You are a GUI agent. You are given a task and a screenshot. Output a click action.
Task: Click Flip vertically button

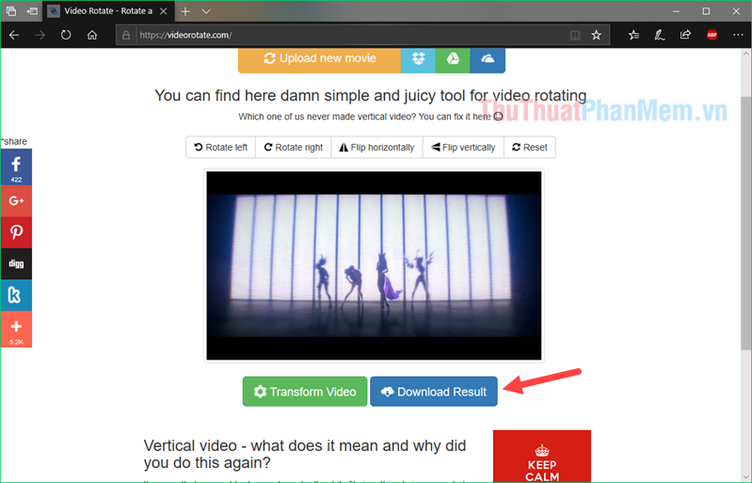463,147
